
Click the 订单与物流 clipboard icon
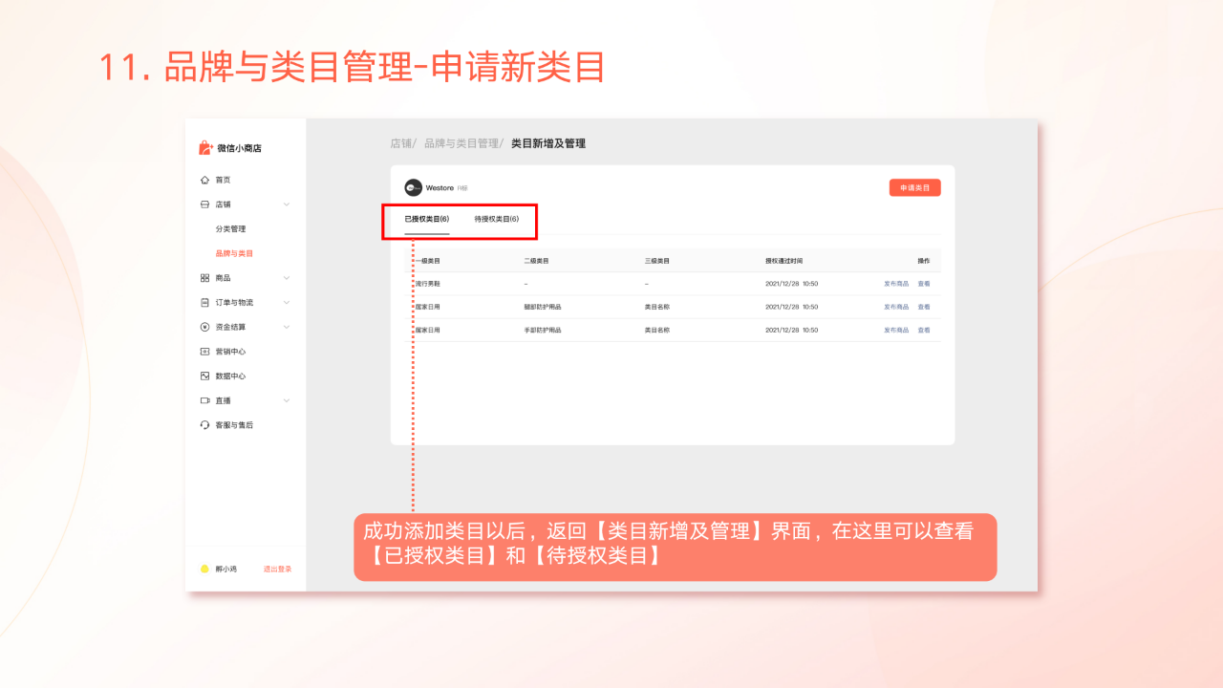click(204, 302)
